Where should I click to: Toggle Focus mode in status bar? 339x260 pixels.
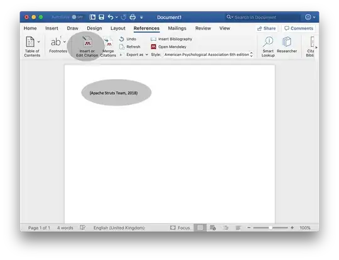180,227
